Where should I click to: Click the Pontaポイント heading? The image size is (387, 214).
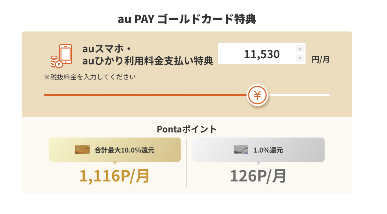(x=187, y=129)
